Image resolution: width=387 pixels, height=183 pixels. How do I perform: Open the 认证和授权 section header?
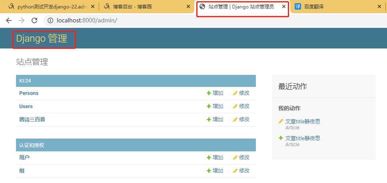click(32, 145)
